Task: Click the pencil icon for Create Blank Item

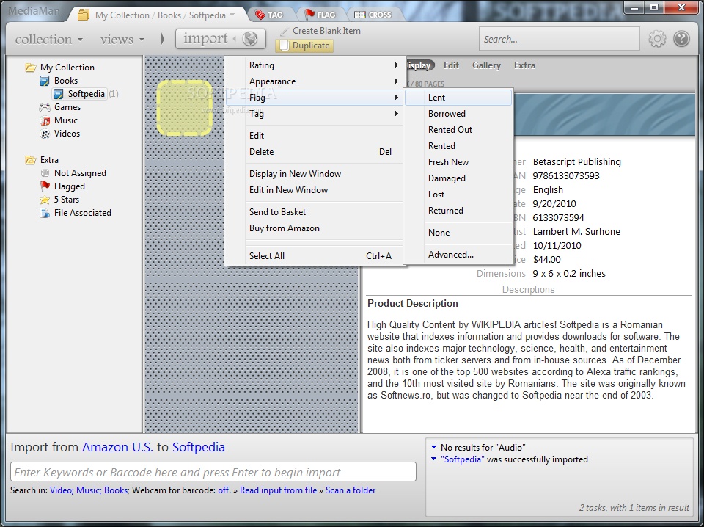Action: tap(284, 31)
